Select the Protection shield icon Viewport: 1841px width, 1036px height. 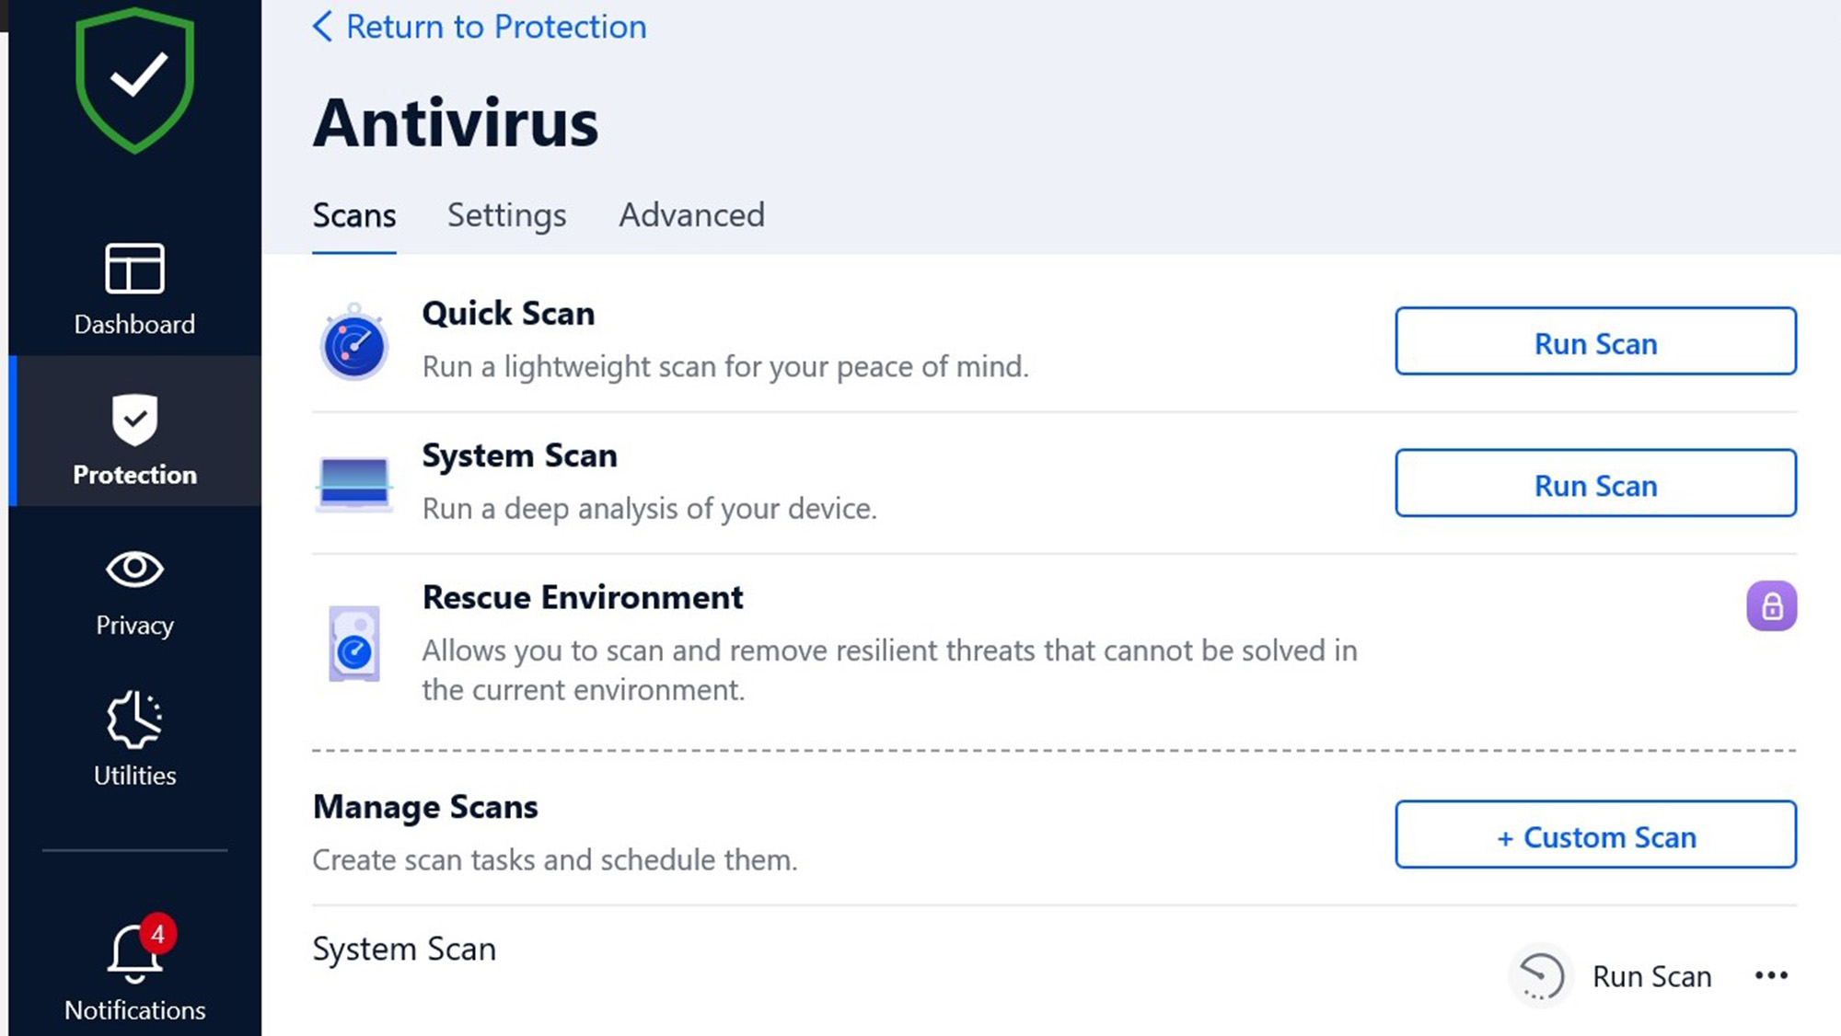(134, 420)
